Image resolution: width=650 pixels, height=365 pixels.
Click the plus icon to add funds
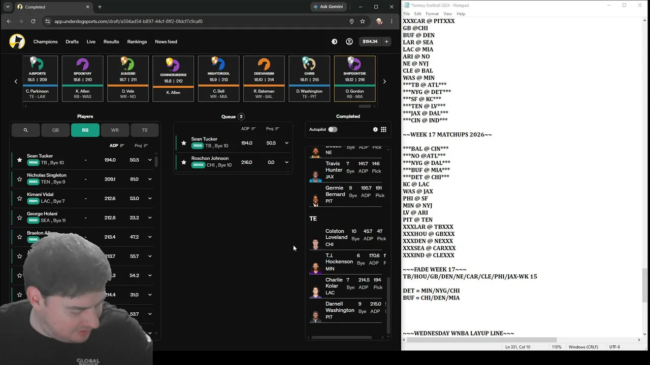386,42
